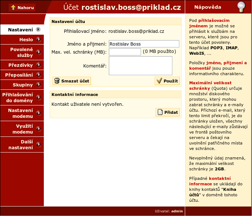Click the arrow icon next to Přihlašování do domény
This screenshot has height=216, width=252.
[x=38, y=97]
